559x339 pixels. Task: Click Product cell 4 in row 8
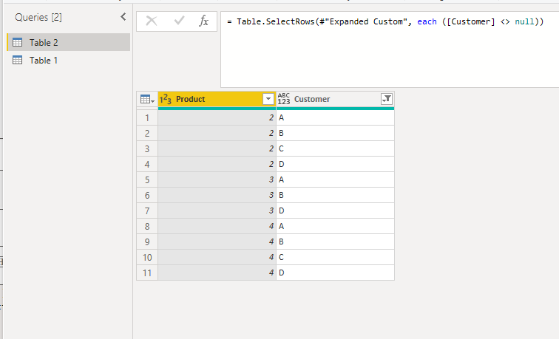coord(217,226)
